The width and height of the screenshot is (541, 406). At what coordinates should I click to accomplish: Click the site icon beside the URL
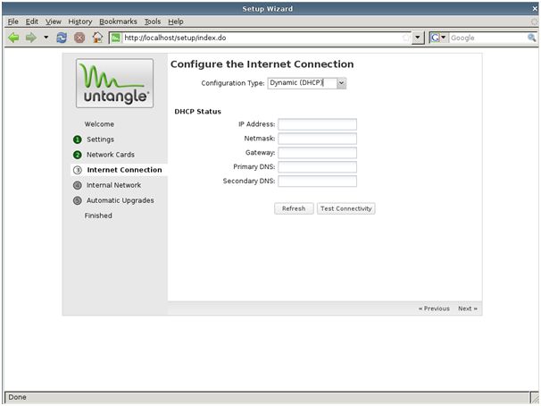click(116, 38)
